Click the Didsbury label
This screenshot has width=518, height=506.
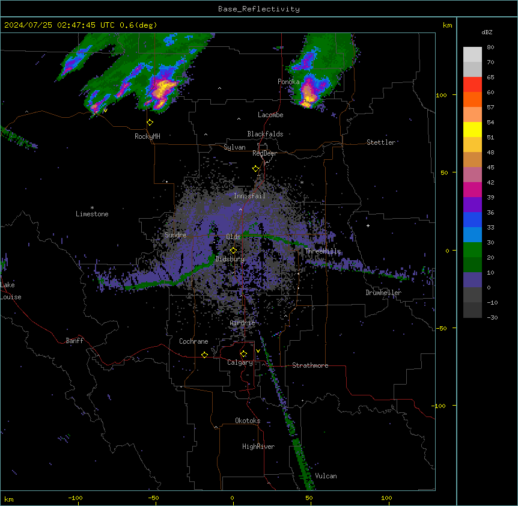click(230, 259)
